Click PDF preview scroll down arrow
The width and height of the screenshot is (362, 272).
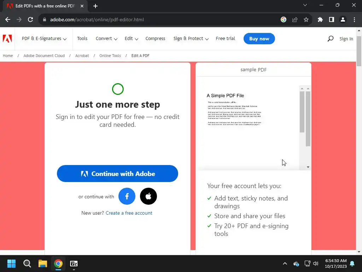[308, 167]
